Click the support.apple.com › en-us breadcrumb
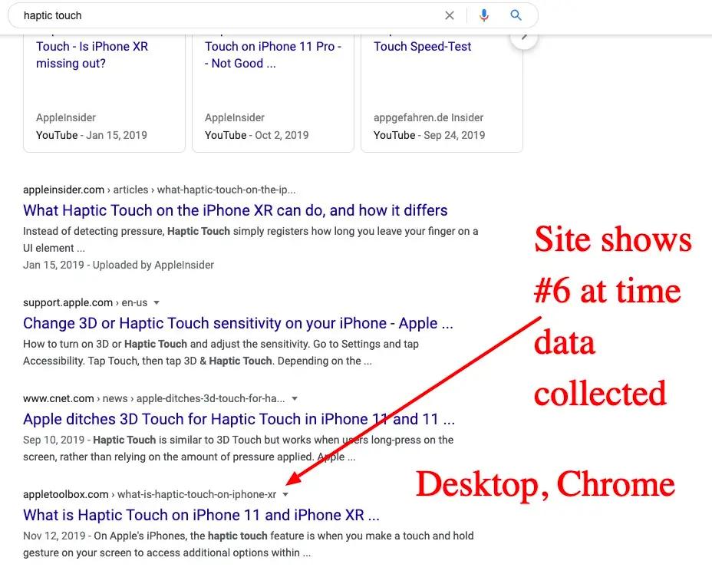712x574 pixels. point(85,302)
